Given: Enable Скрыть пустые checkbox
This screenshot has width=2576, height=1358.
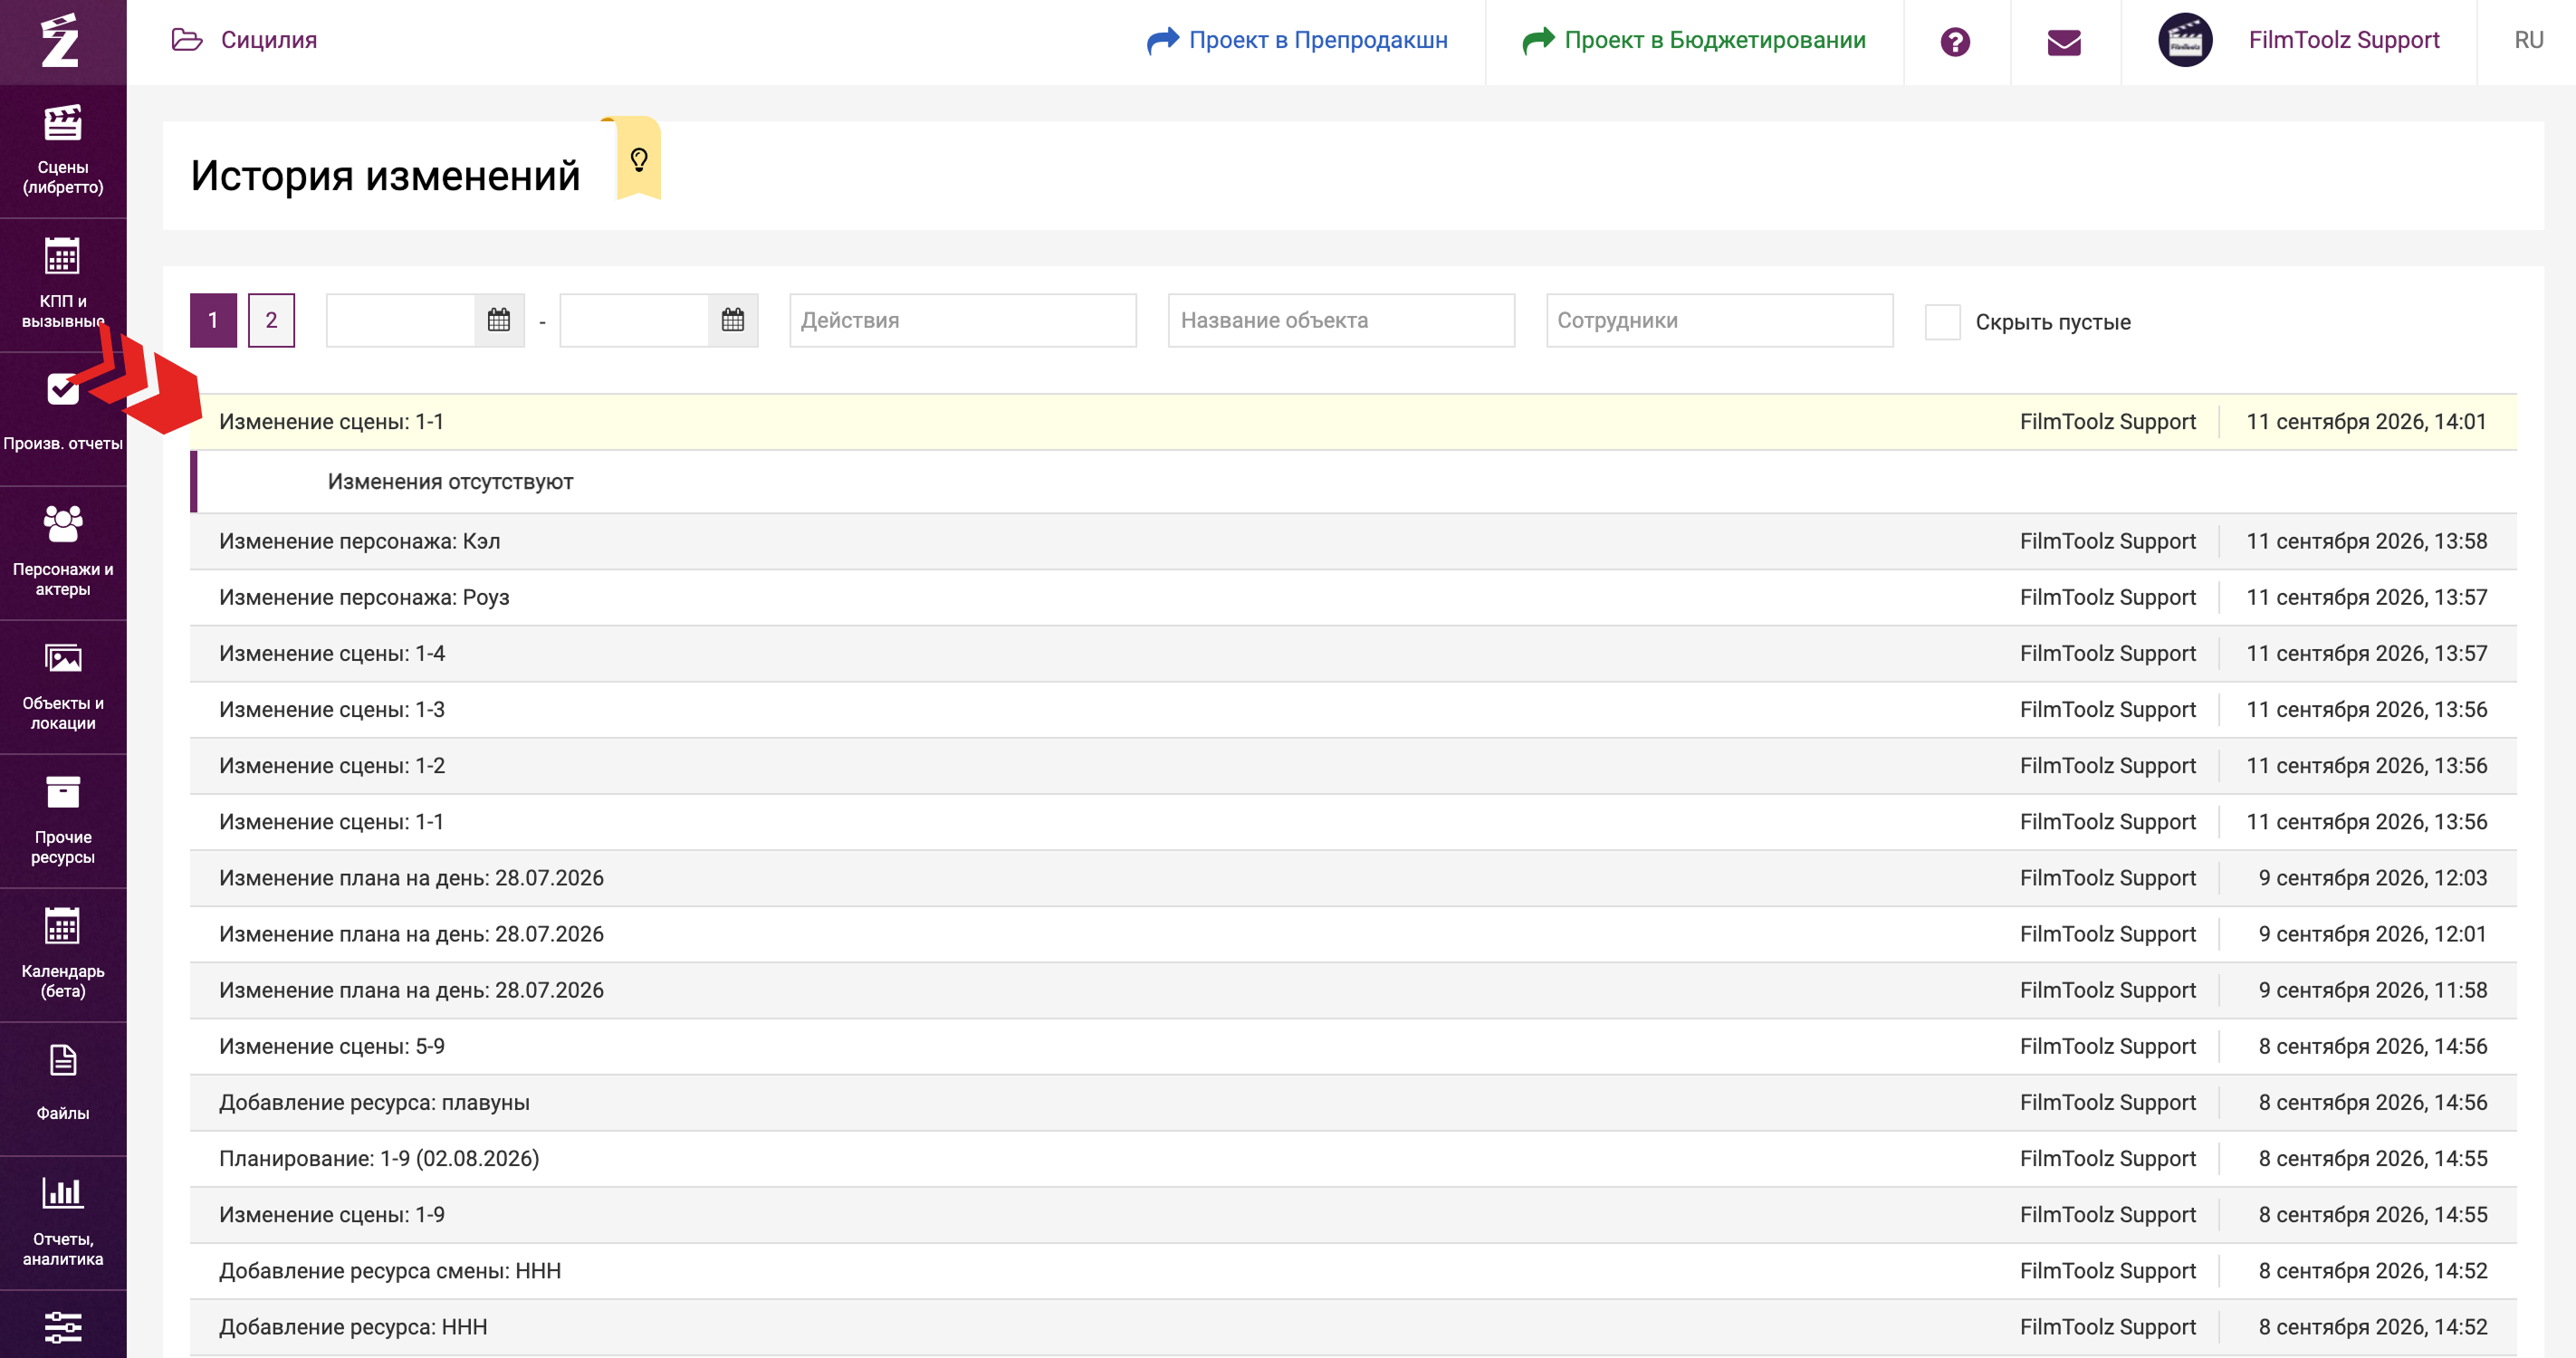Looking at the screenshot, I should (x=1942, y=322).
